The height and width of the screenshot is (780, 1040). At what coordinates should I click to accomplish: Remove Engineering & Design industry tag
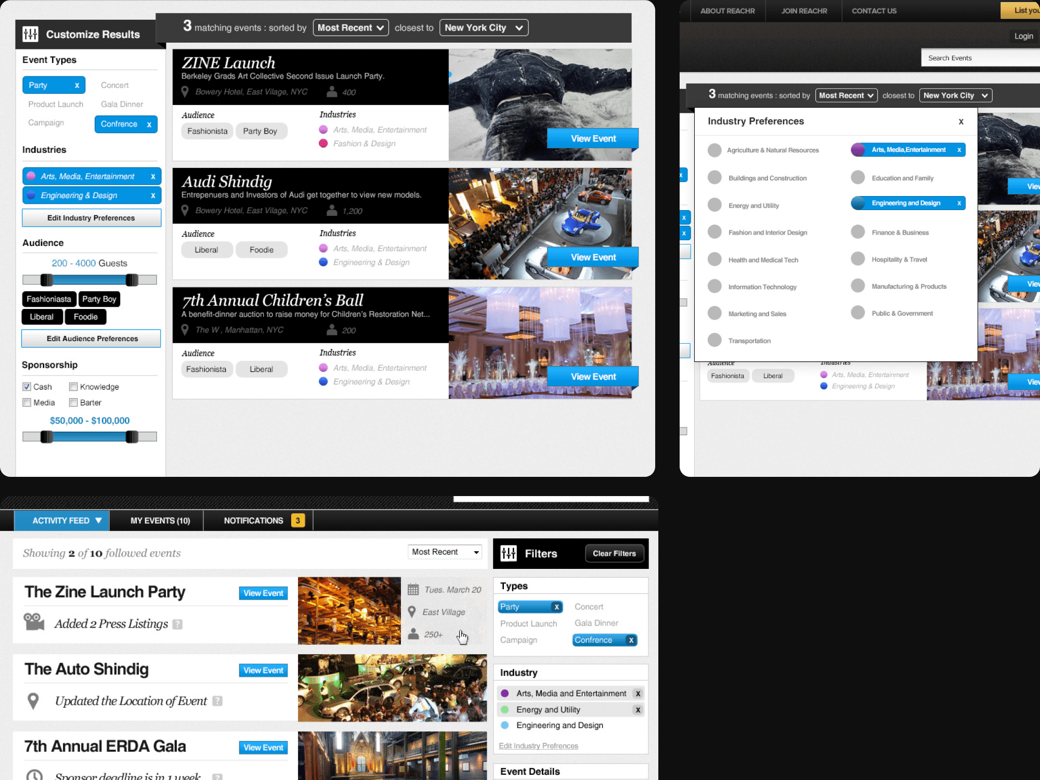coord(153,196)
